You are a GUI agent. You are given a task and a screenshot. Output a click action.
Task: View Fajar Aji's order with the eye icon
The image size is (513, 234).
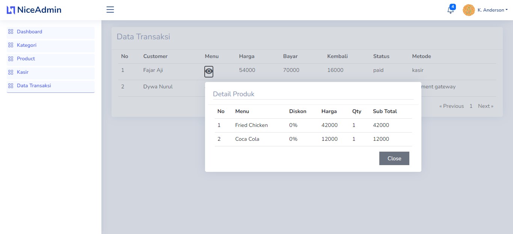[x=209, y=72]
